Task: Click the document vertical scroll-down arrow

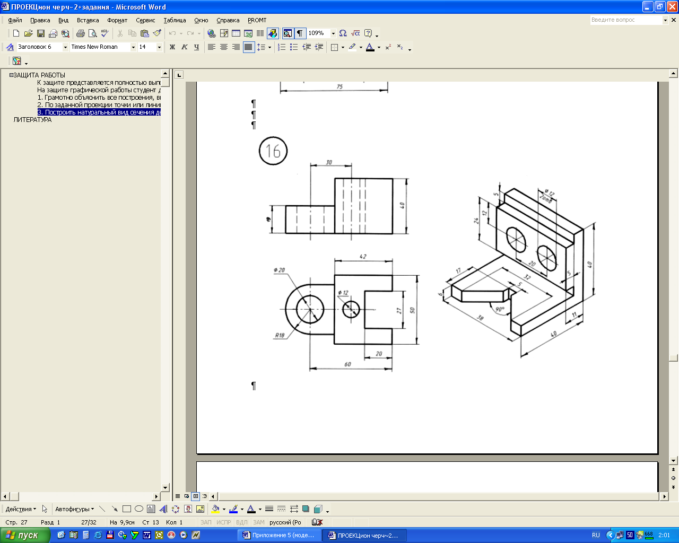Action: (x=674, y=461)
